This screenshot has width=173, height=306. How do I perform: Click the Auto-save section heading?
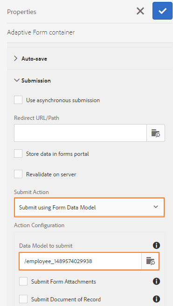pos(35,59)
